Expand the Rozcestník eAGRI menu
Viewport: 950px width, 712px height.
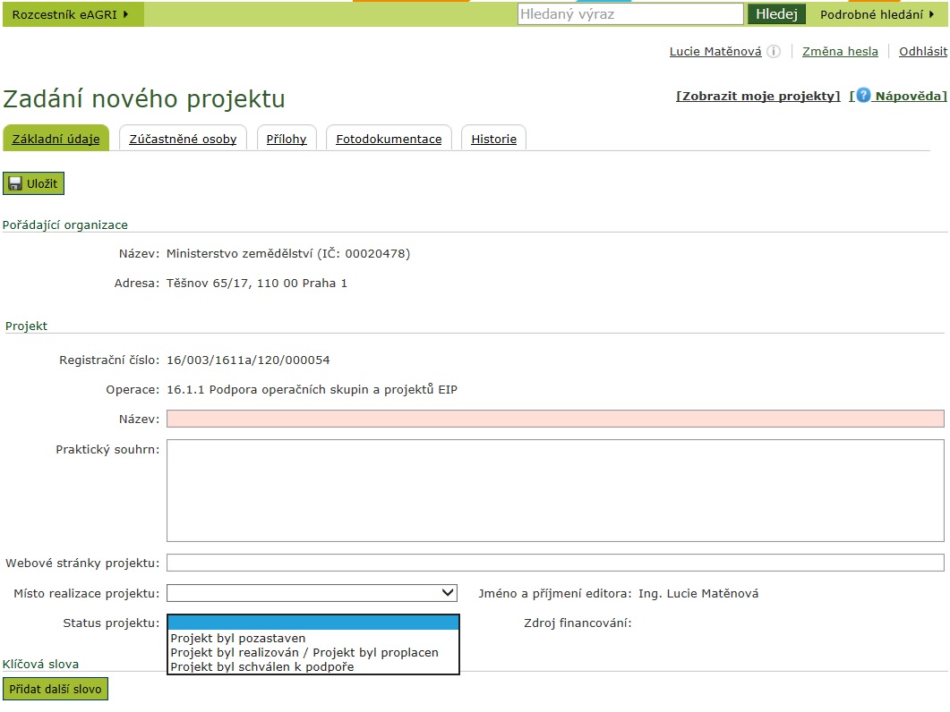tap(72, 14)
